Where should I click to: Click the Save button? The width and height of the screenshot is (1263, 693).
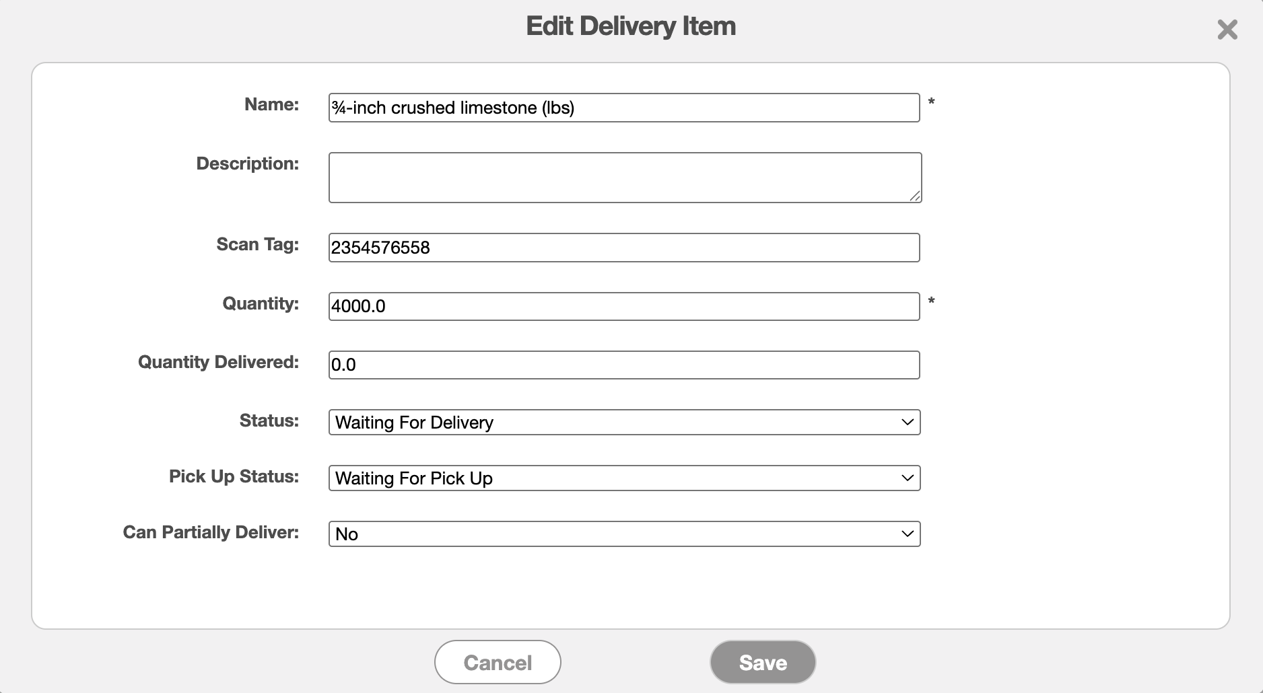[x=763, y=662]
